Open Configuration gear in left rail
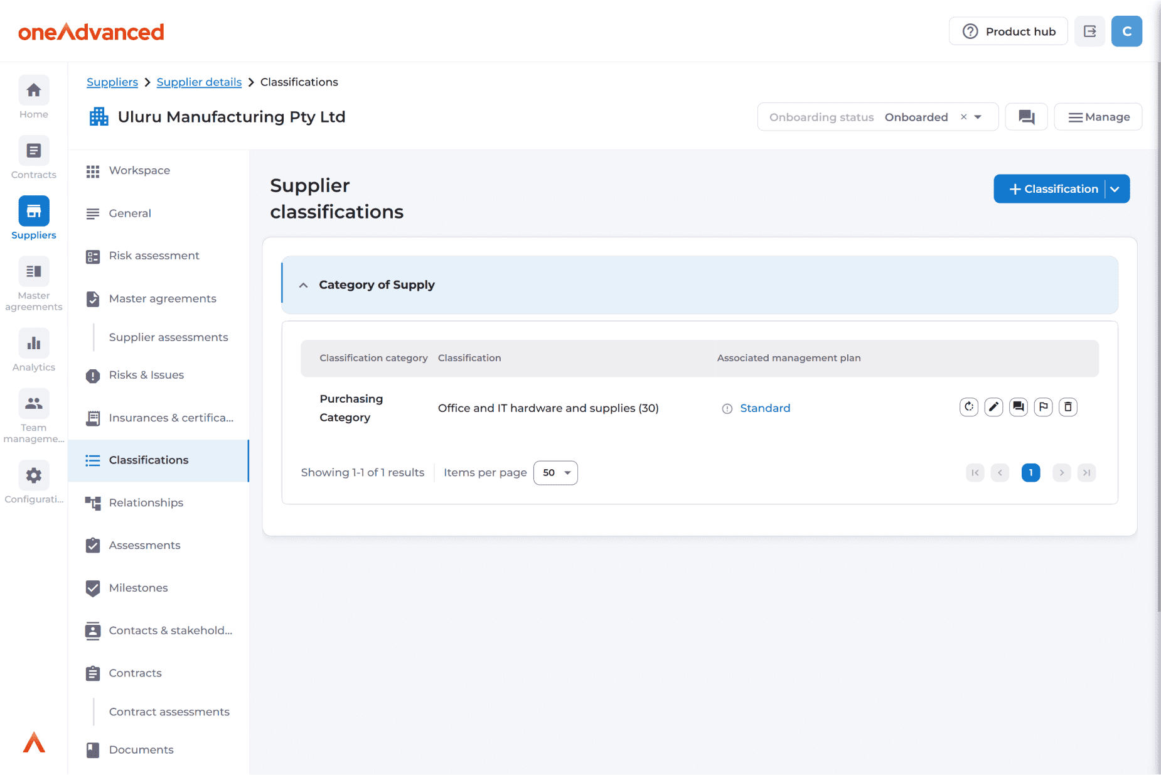 tap(34, 482)
